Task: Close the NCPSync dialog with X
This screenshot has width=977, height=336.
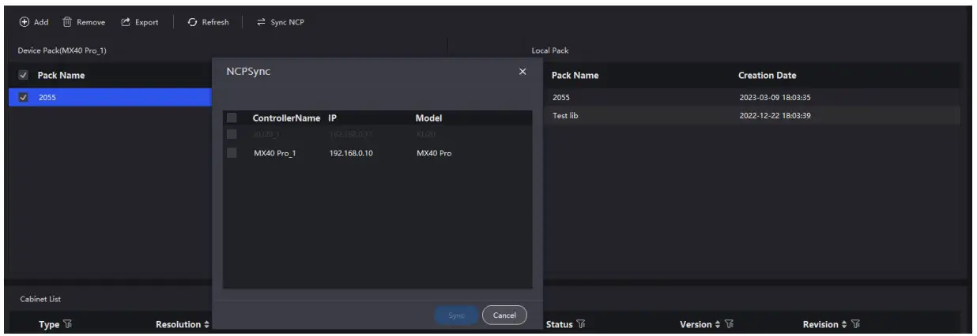Action: 522,72
